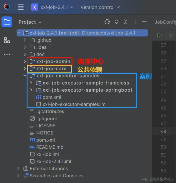176x183 pixels.
Task: Select the xxl-job-admin module
Action: [x=50, y=61]
